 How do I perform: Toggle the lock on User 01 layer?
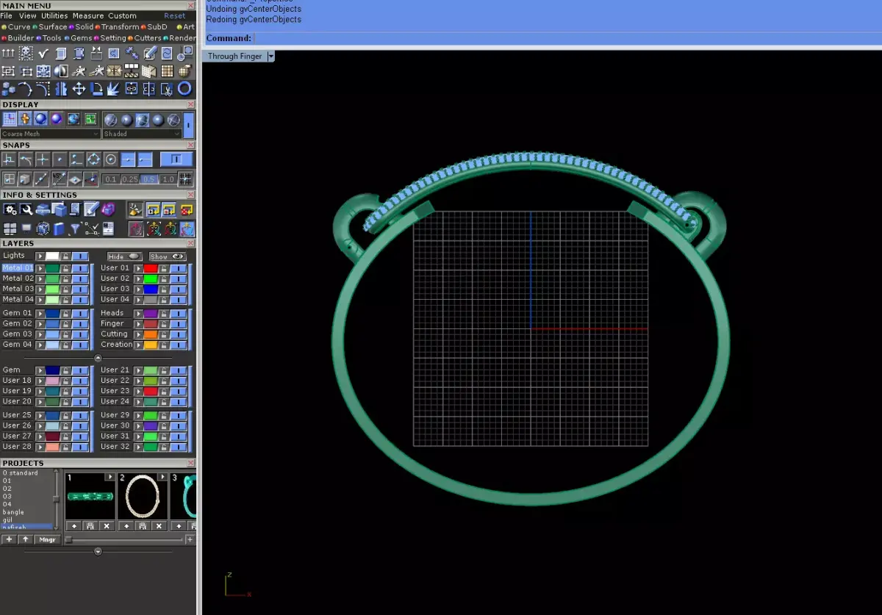point(164,268)
